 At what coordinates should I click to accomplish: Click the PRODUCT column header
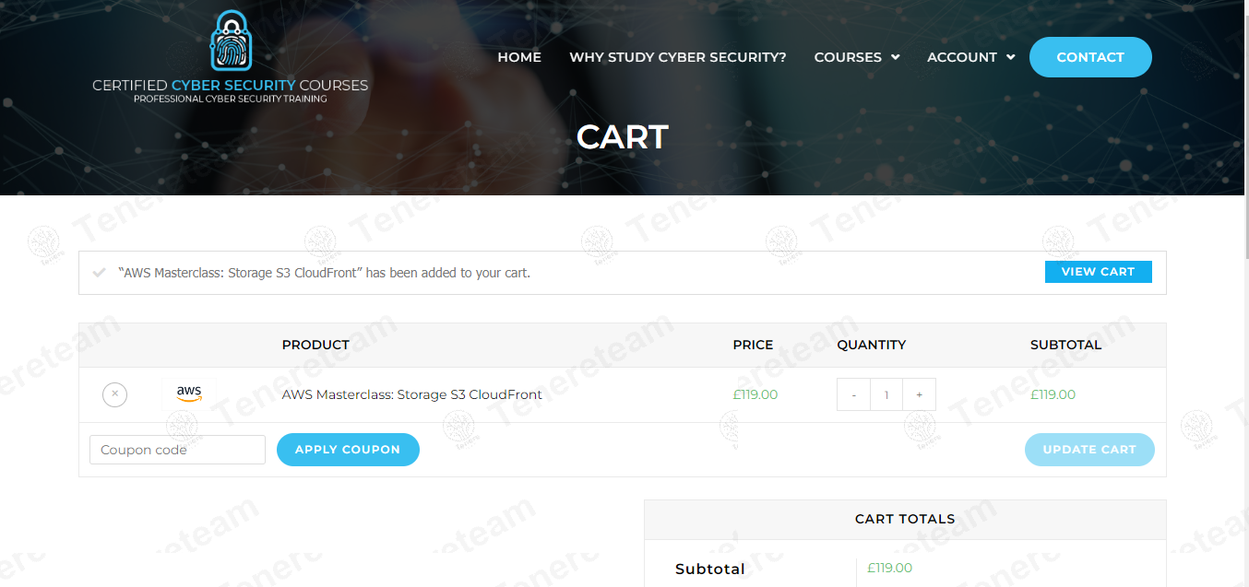point(315,345)
